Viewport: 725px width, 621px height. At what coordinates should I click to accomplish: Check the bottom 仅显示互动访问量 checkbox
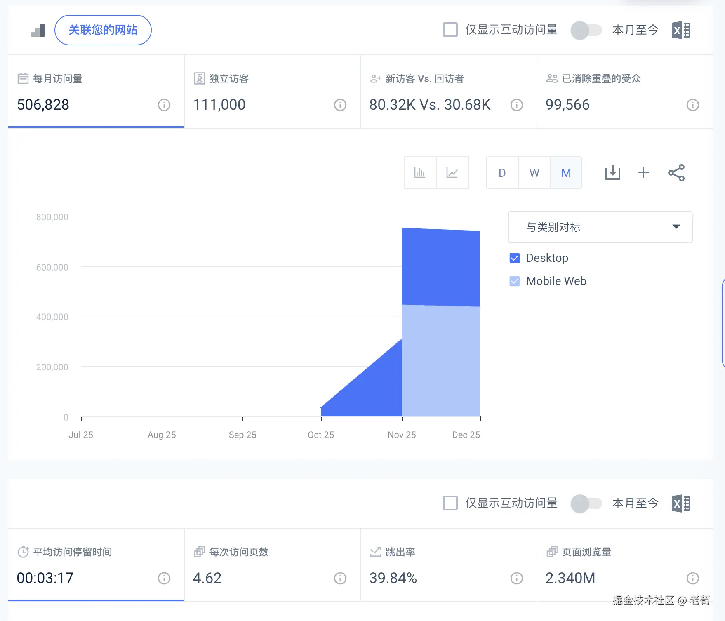click(450, 503)
